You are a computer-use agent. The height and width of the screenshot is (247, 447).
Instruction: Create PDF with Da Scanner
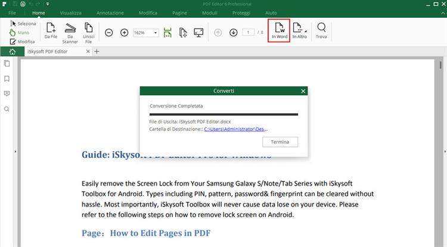pos(70,33)
